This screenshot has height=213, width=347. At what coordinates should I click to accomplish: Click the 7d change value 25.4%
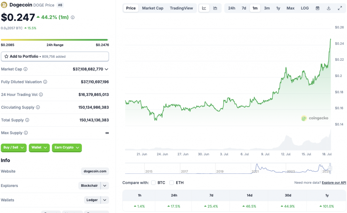click(211, 206)
